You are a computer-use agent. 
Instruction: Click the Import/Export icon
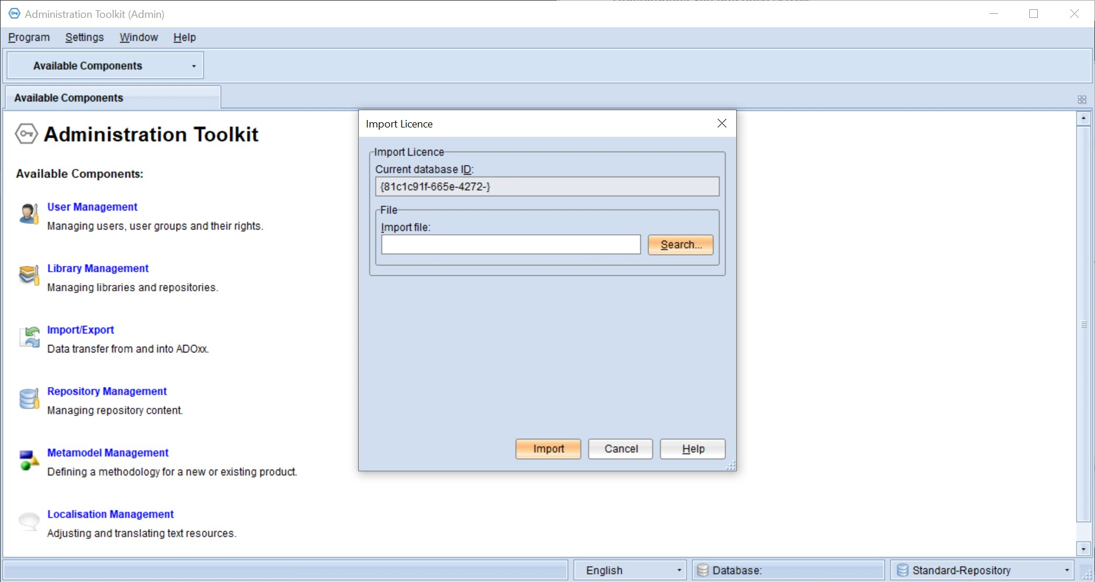point(29,337)
